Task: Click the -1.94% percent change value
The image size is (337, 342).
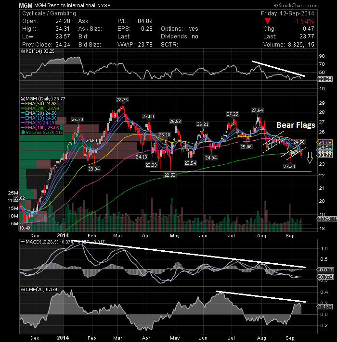Action: [x=303, y=21]
